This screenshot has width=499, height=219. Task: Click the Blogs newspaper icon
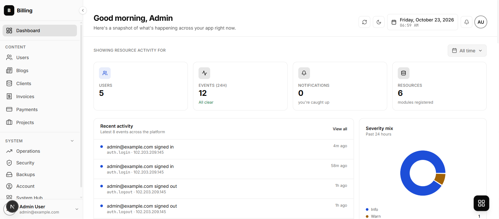[x=9, y=71]
